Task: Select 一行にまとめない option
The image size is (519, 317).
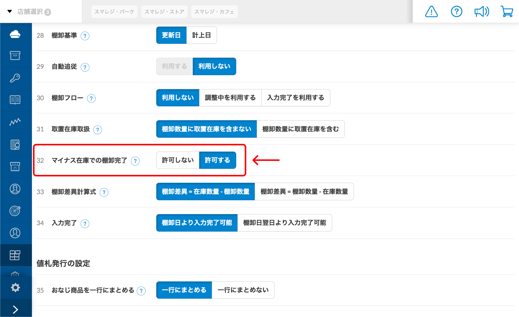Action: pos(243,290)
